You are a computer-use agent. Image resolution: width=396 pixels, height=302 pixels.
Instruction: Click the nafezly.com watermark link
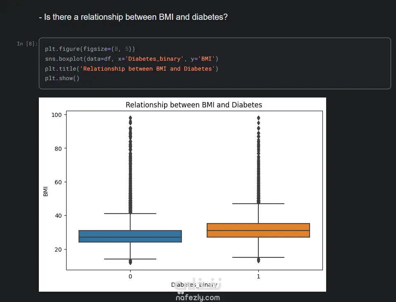click(x=198, y=297)
